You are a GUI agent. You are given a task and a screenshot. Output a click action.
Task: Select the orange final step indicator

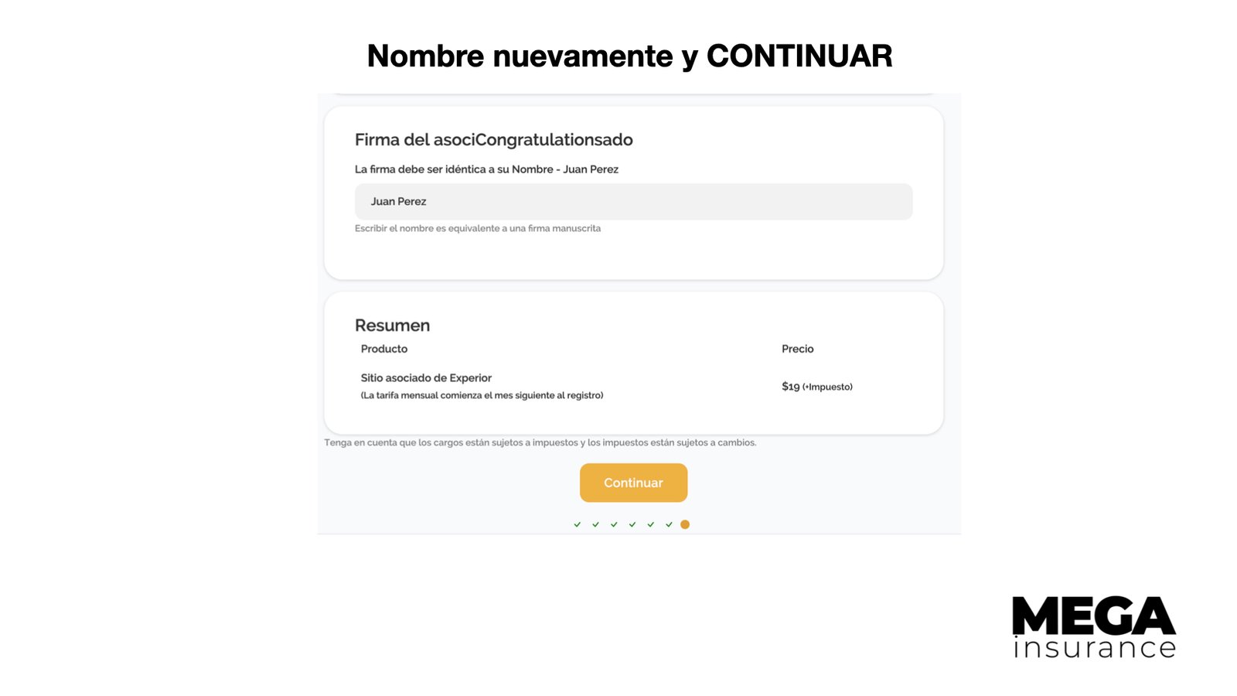coord(685,524)
